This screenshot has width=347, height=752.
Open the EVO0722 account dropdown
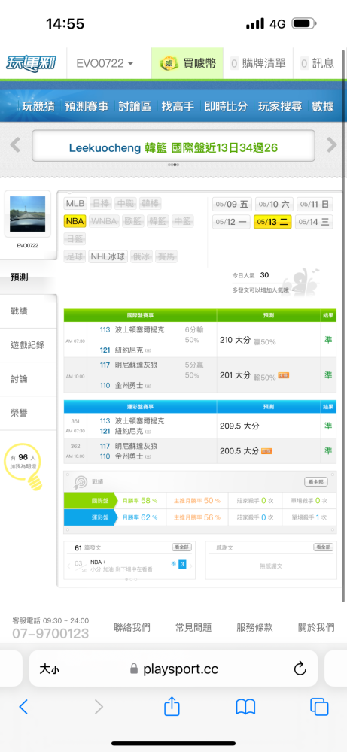pyautogui.click(x=105, y=63)
